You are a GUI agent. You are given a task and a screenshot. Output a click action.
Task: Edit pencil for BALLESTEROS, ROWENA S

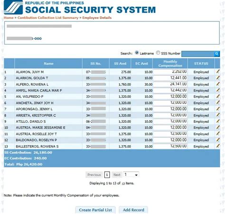pos(218,146)
